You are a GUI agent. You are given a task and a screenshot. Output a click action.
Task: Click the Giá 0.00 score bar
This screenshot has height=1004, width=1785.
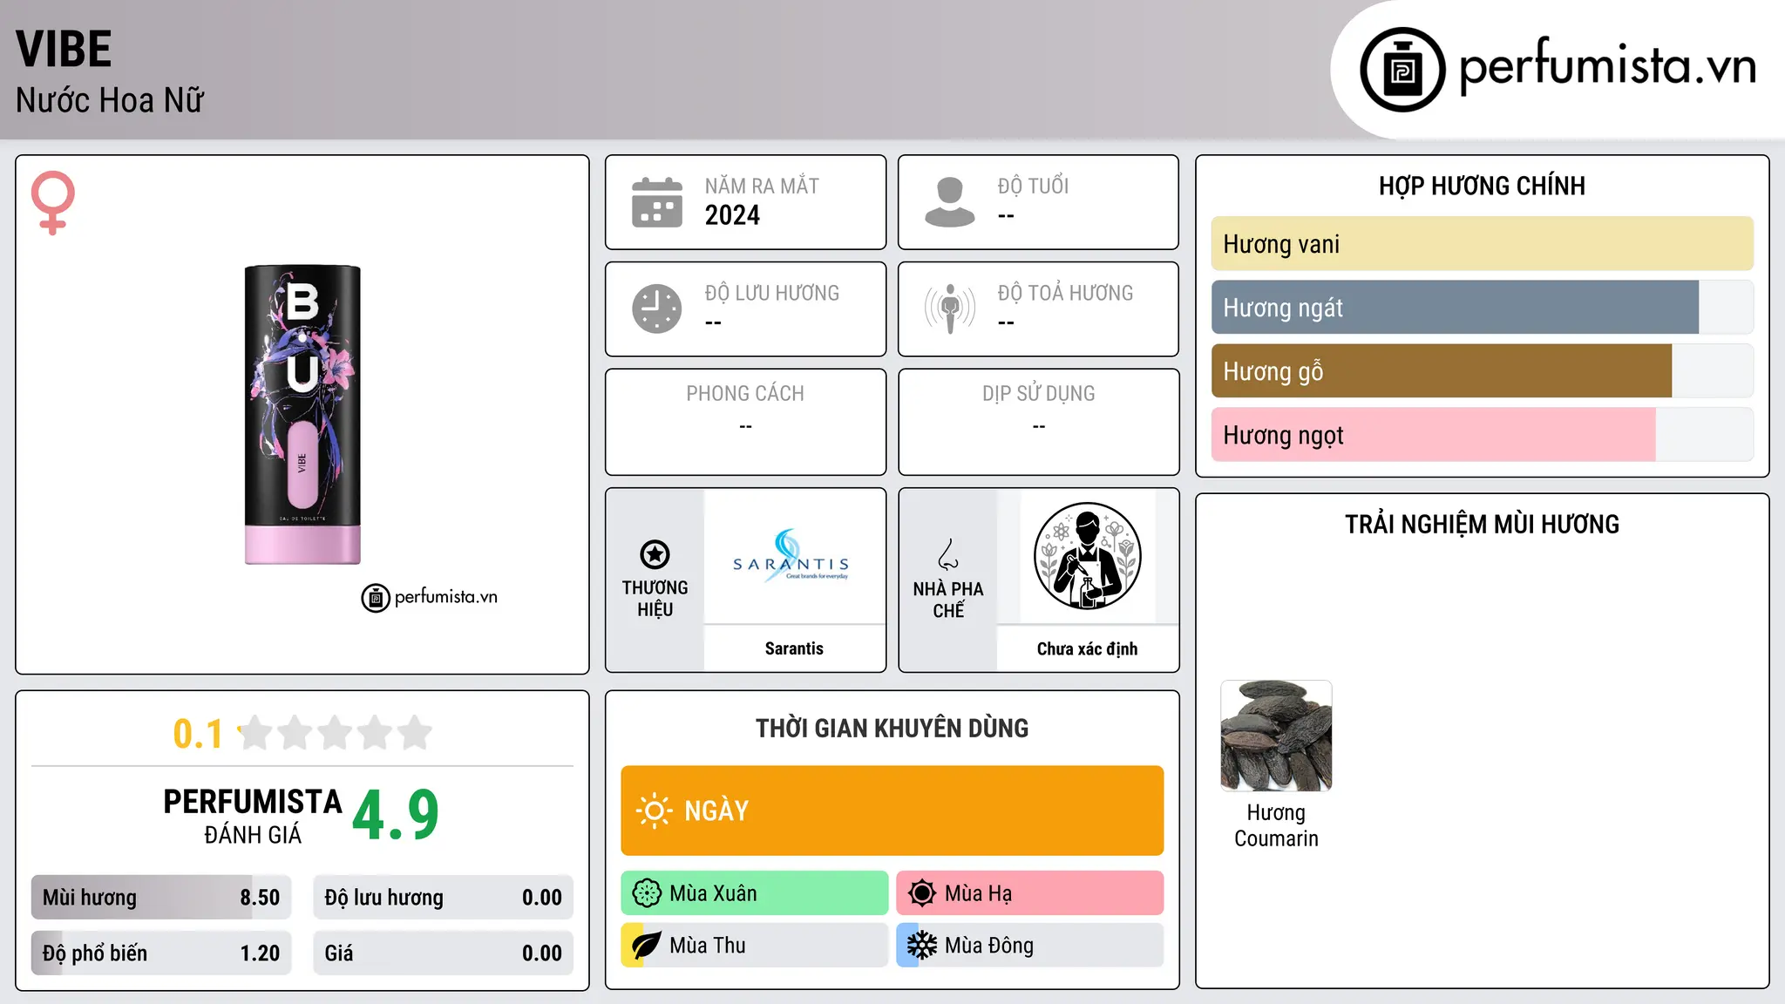(444, 953)
